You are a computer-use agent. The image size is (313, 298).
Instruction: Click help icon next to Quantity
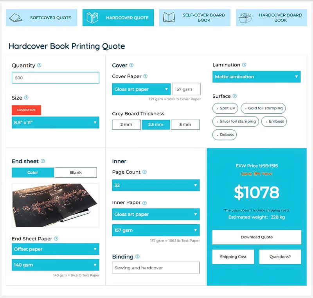pyautogui.click(x=39, y=65)
